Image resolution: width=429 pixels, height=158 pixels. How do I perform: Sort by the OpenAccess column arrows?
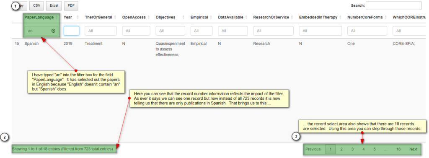149,17
